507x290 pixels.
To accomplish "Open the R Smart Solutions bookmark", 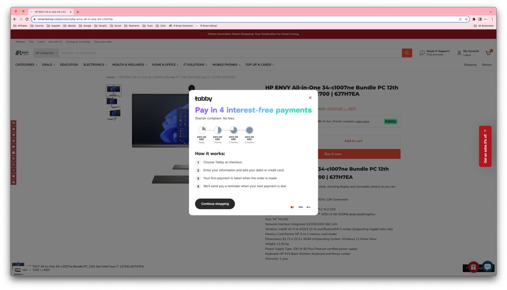I will (x=181, y=26).
